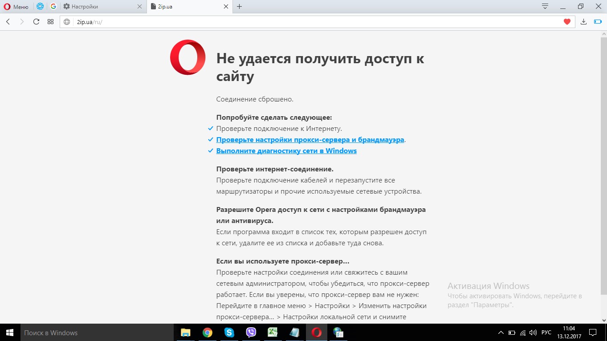
Task: Click the text Проверьте интернет-соединение.
Action: coord(275,169)
